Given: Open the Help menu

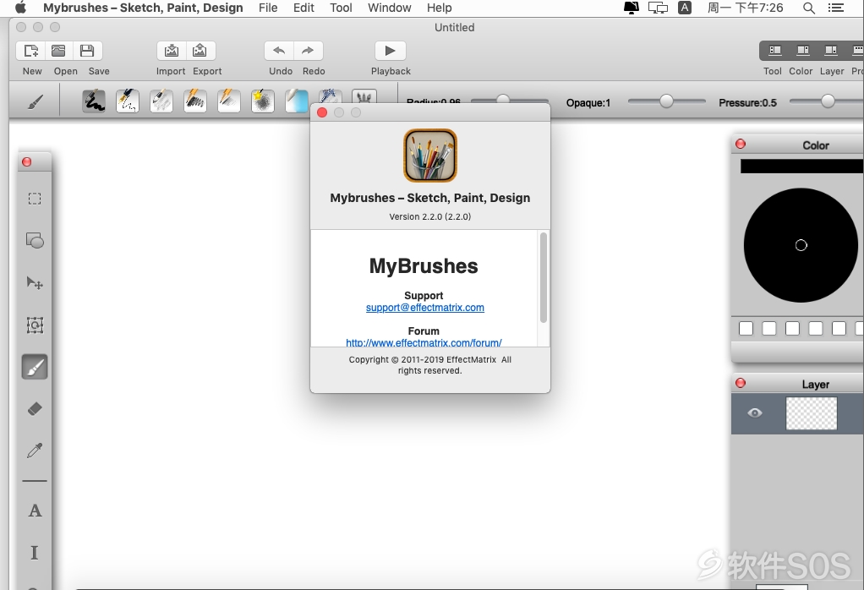Looking at the screenshot, I should click(439, 8).
